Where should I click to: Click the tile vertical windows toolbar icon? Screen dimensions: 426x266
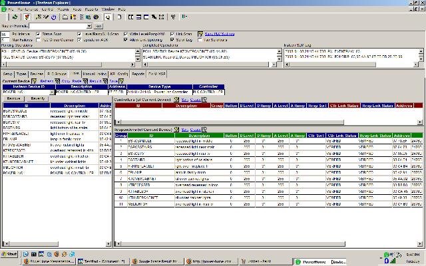pyautogui.click(x=130, y=17)
